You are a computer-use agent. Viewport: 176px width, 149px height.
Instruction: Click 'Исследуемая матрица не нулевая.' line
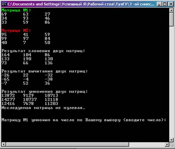[x=43, y=108]
